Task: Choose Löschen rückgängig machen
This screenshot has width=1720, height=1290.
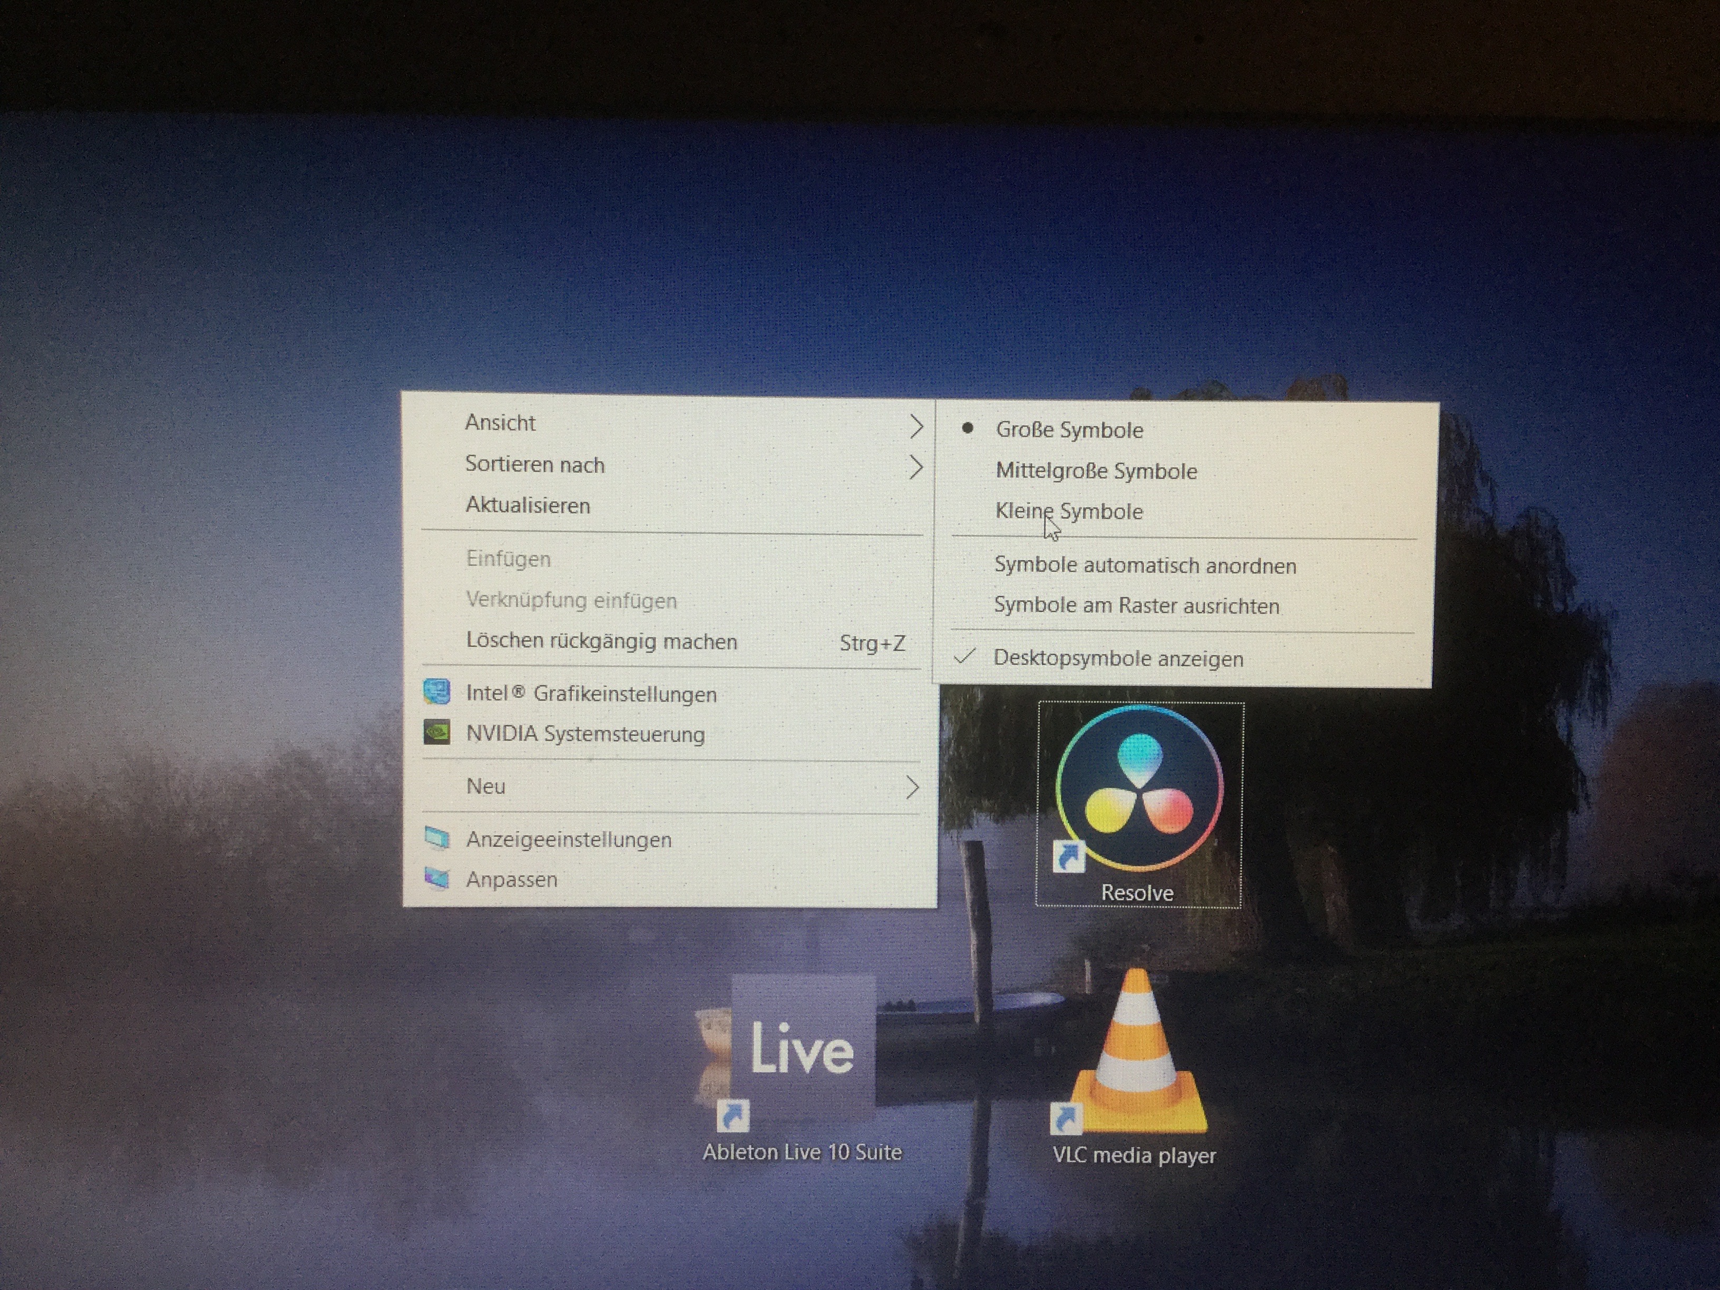Action: pos(601,641)
